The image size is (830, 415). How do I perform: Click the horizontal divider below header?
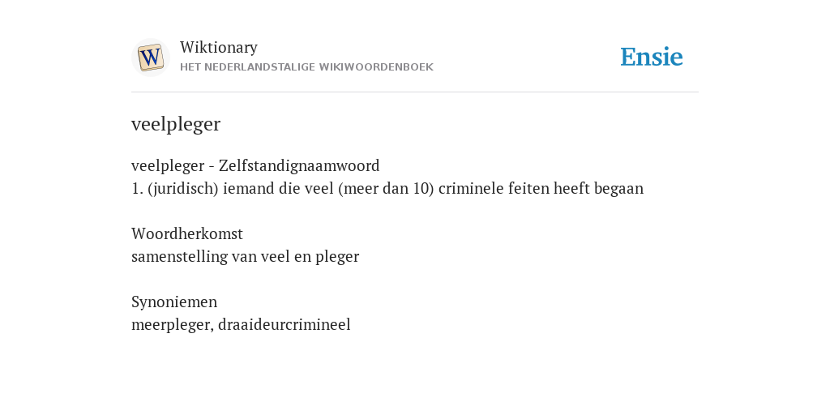(x=415, y=92)
